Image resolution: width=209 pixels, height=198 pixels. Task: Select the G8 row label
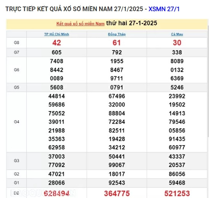pos(16,43)
